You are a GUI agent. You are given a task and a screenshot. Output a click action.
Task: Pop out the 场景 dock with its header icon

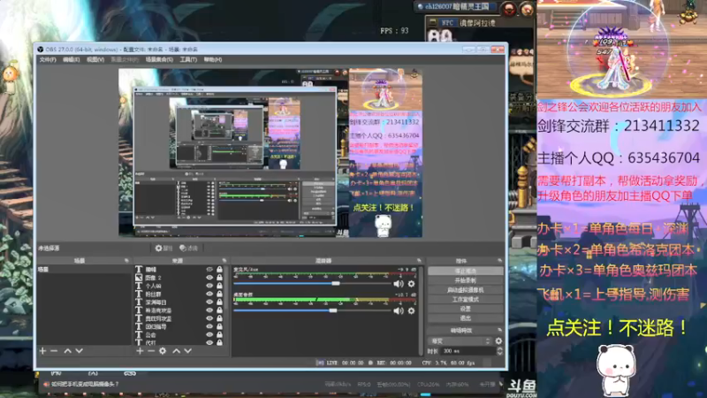[126, 261]
